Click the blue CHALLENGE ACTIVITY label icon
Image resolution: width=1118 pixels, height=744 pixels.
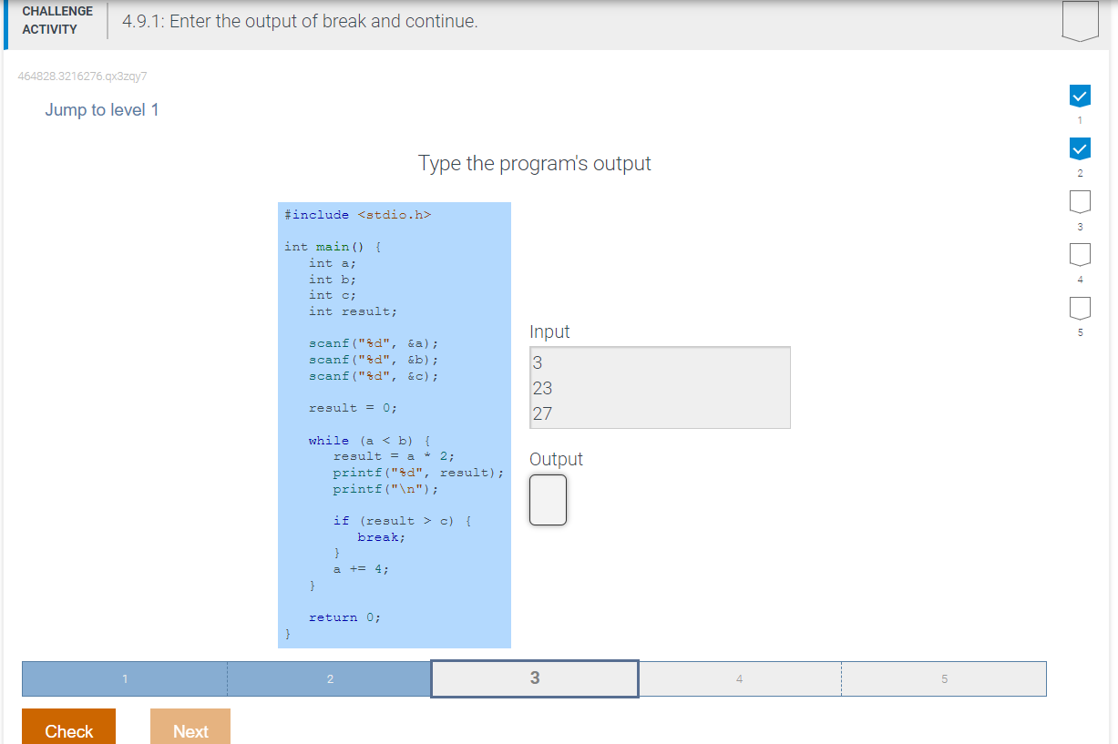click(56, 20)
